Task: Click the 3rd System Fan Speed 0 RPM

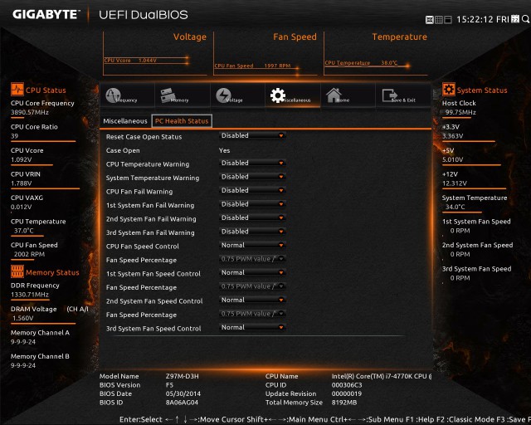Action: 460,278
